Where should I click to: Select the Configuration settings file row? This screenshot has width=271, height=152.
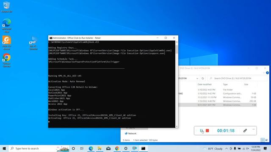point(217,94)
